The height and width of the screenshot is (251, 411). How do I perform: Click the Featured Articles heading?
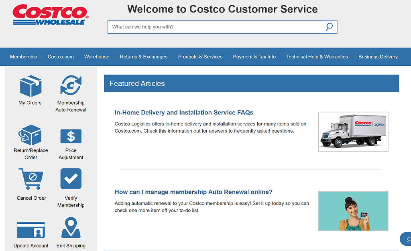137,83
